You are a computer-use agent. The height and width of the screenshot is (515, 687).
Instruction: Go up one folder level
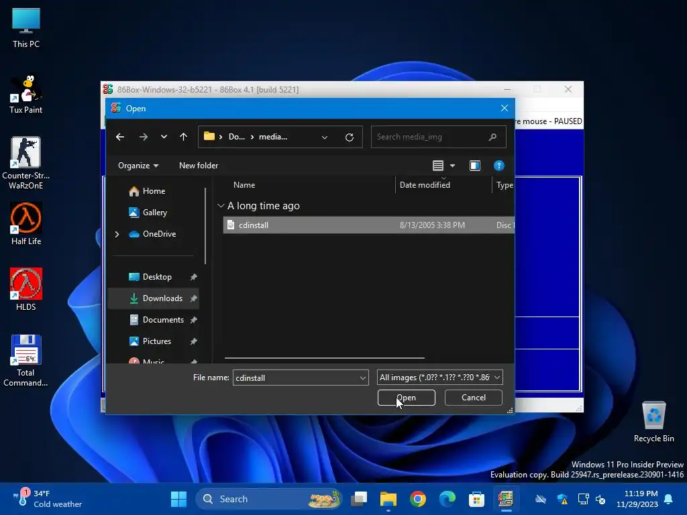coord(184,137)
